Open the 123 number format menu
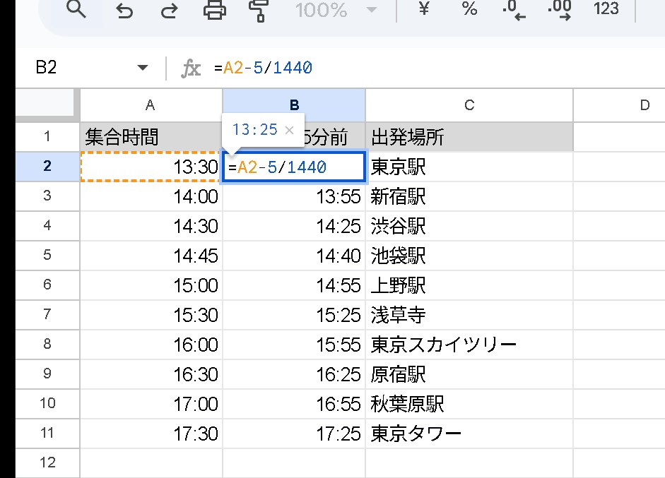665x478 pixels. click(x=606, y=9)
